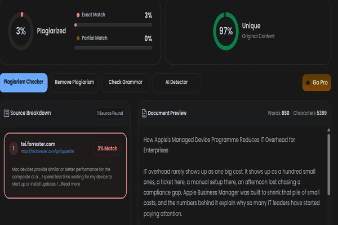Click the 'Original Content' label
The image size is (338, 225).
tap(258, 36)
